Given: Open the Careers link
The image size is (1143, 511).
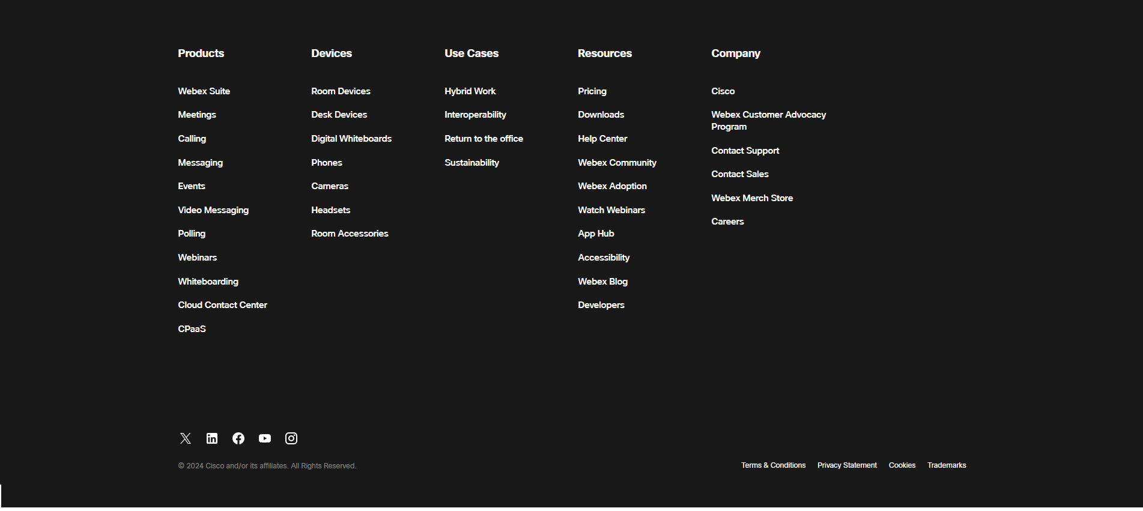Looking at the screenshot, I should pyautogui.click(x=728, y=222).
